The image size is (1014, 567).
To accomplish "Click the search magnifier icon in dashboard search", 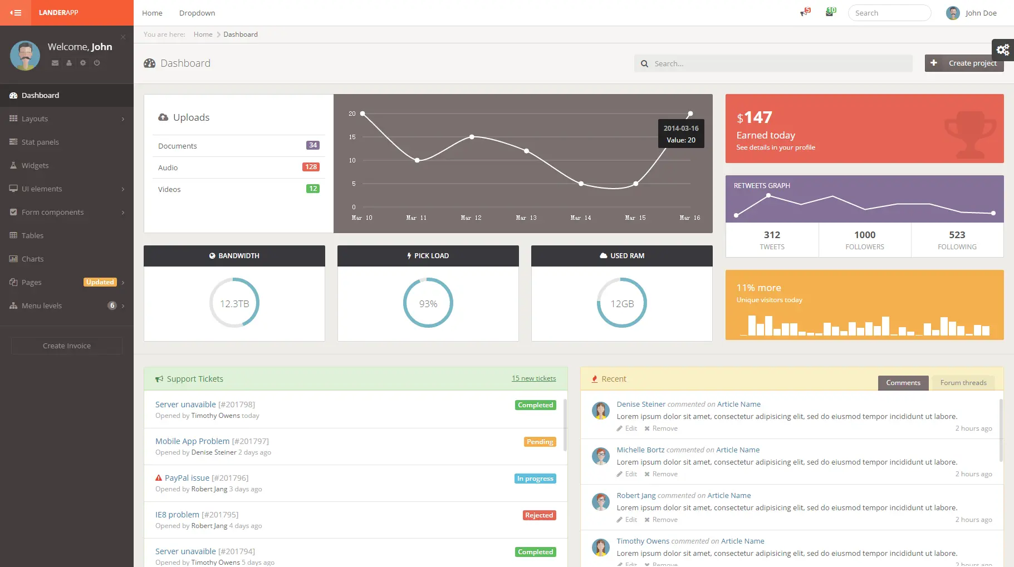I will coord(644,63).
